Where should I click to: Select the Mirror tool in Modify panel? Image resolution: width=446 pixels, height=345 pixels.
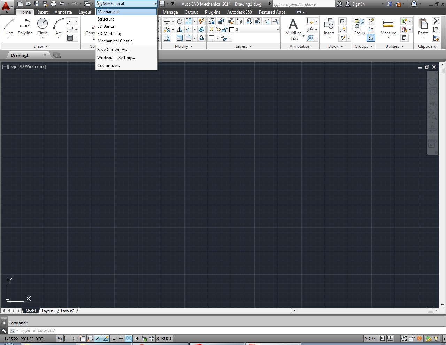179,30
